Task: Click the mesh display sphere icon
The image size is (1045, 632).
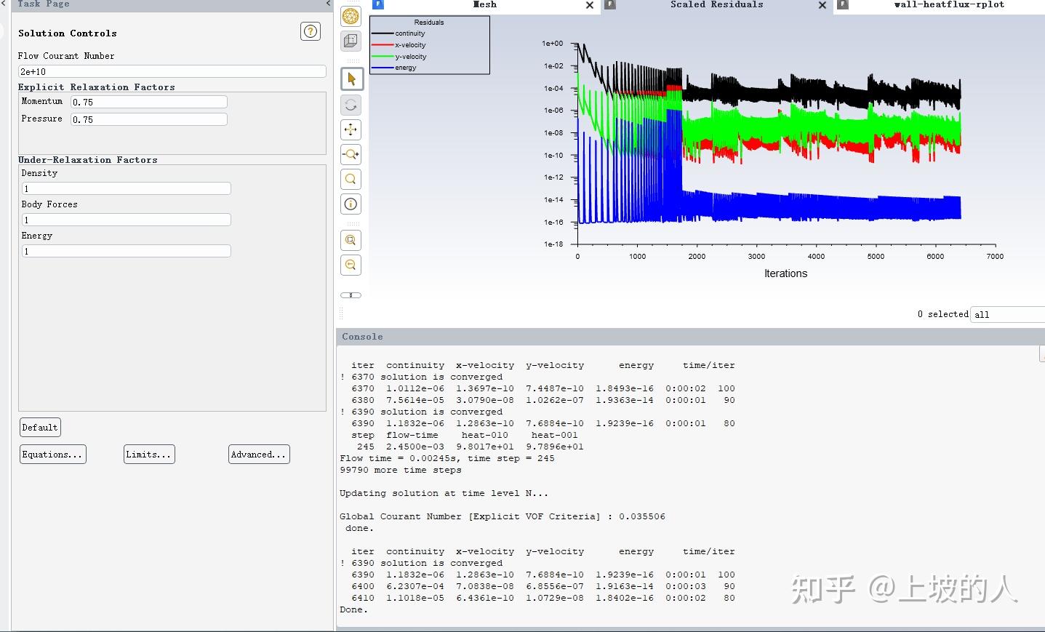Action: (351, 16)
